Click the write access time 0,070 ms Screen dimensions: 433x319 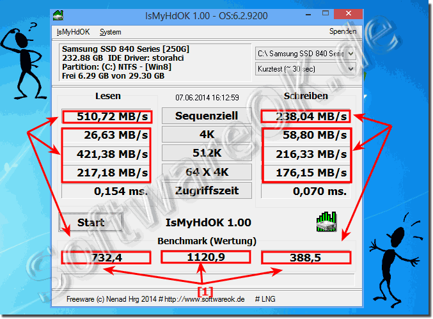(306, 191)
